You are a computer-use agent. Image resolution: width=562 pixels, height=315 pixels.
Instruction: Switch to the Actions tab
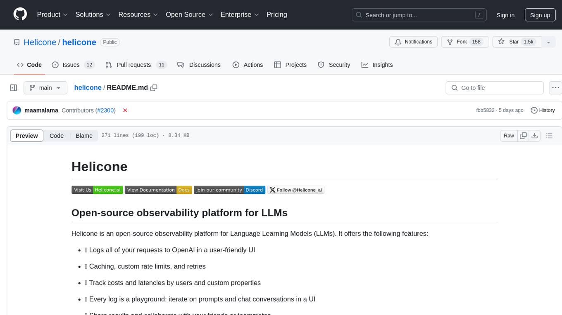(x=248, y=65)
